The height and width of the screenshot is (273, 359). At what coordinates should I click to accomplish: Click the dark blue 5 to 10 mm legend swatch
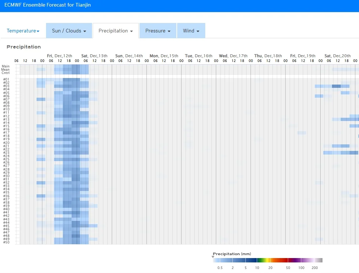(251, 260)
